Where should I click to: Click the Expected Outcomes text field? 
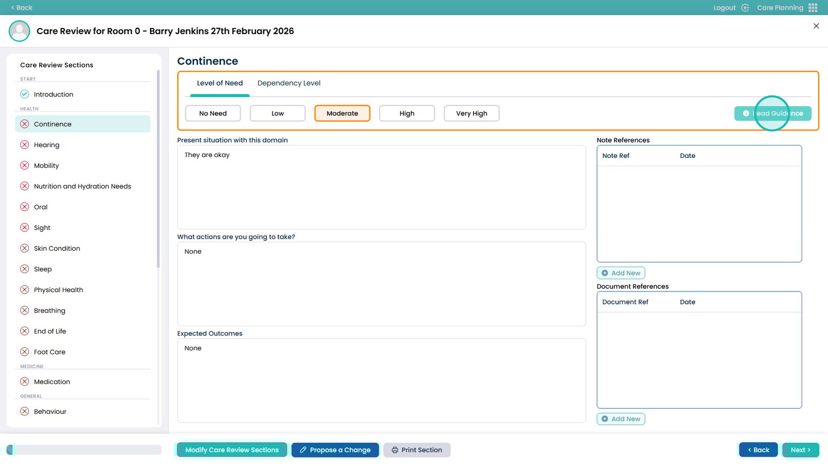coord(381,381)
